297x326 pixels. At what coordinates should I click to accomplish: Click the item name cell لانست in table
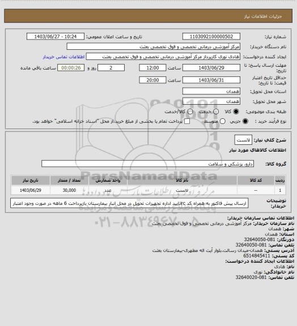[182, 190]
